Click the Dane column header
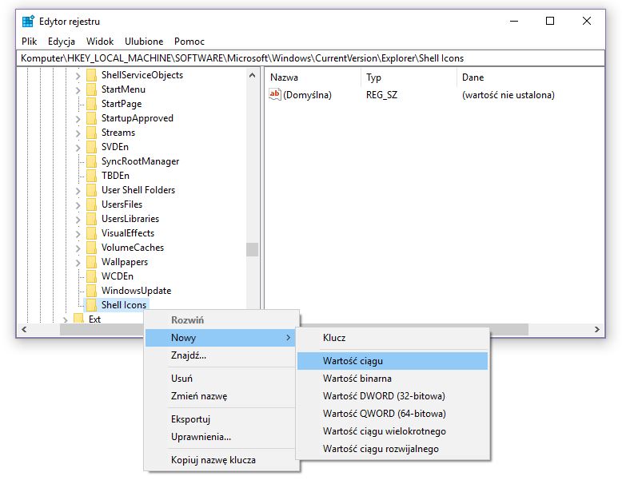Image resolution: width=622 pixels, height=488 pixels. [531, 77]
